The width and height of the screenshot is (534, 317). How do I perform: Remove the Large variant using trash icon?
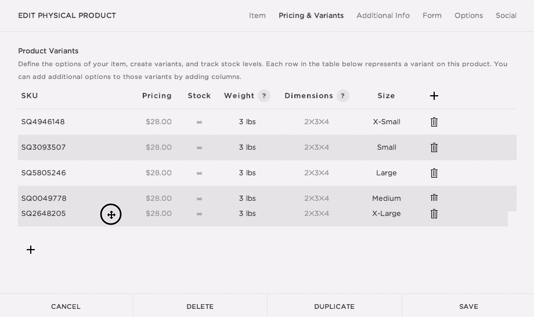(434, 173)
